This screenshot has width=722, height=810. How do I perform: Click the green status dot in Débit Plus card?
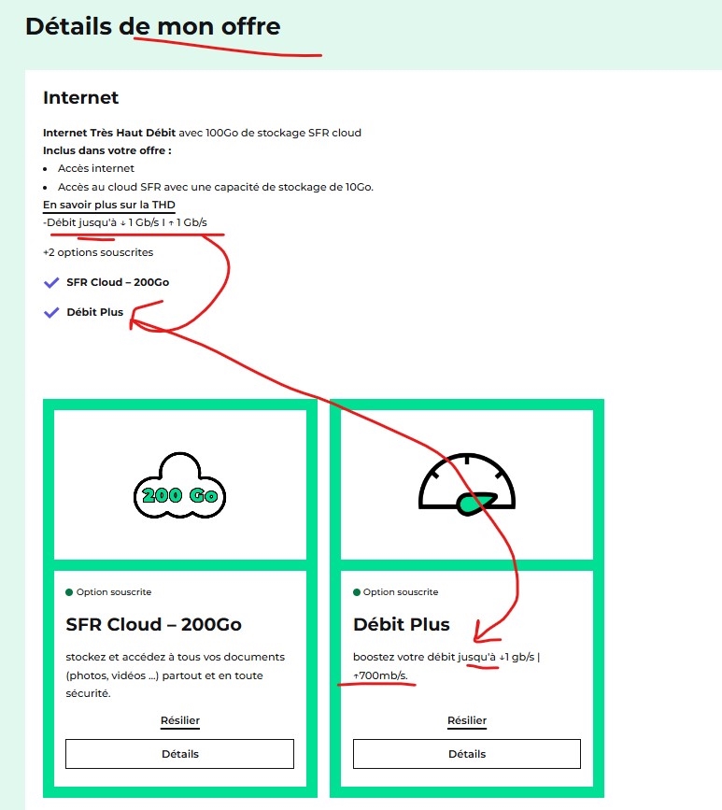pos(357,592)
